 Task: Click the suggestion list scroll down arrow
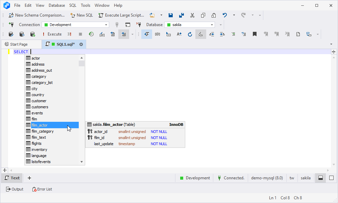[81, 162]
